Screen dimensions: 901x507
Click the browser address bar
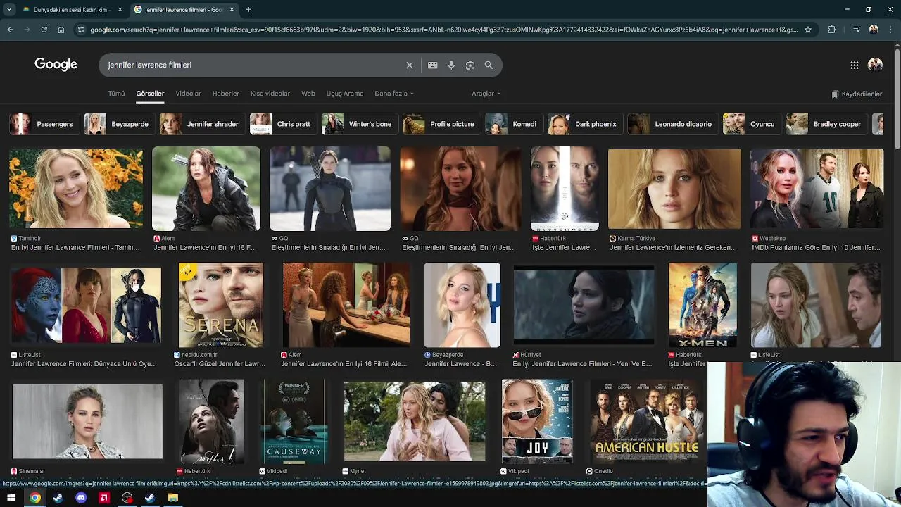[x=443, y=30]
